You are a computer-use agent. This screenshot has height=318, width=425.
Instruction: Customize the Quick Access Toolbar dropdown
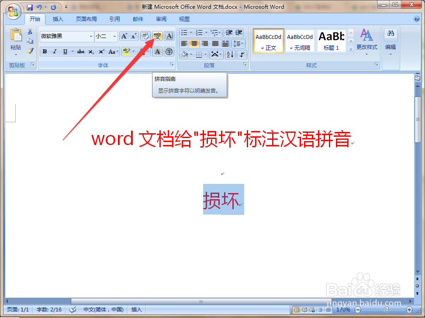coord(66,7)
